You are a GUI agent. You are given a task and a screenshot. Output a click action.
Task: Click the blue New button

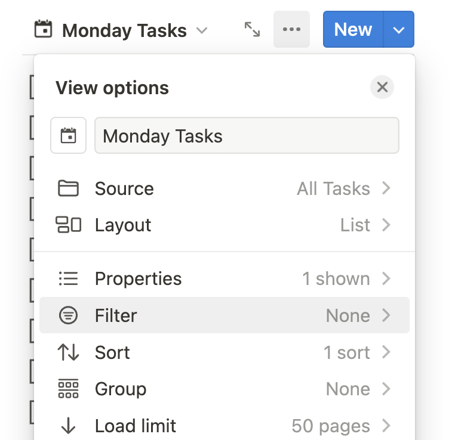(x=353, y=29)
